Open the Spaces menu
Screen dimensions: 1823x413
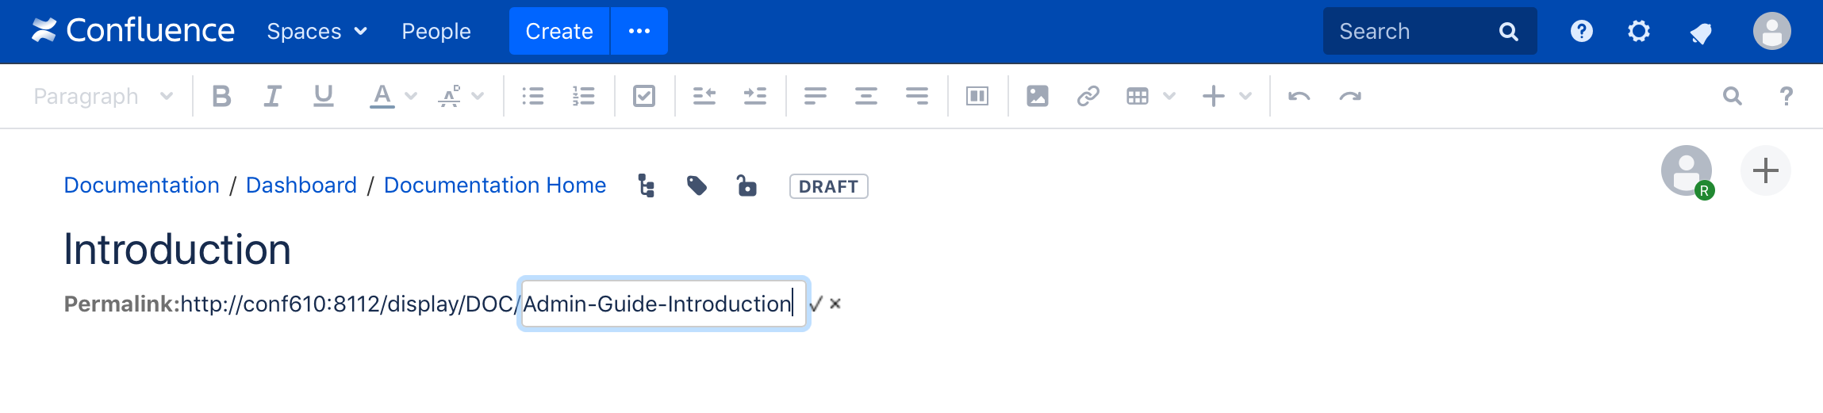pos(317,31)
